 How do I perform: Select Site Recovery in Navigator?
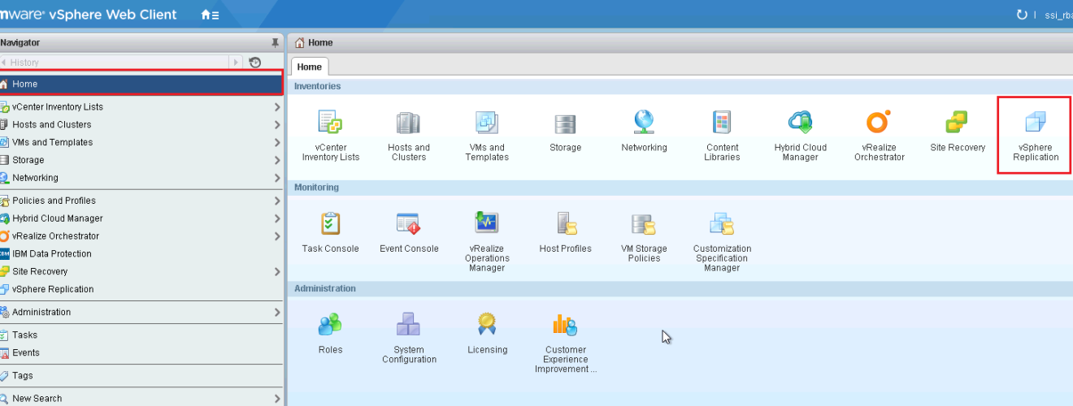[x=141, y=272]
